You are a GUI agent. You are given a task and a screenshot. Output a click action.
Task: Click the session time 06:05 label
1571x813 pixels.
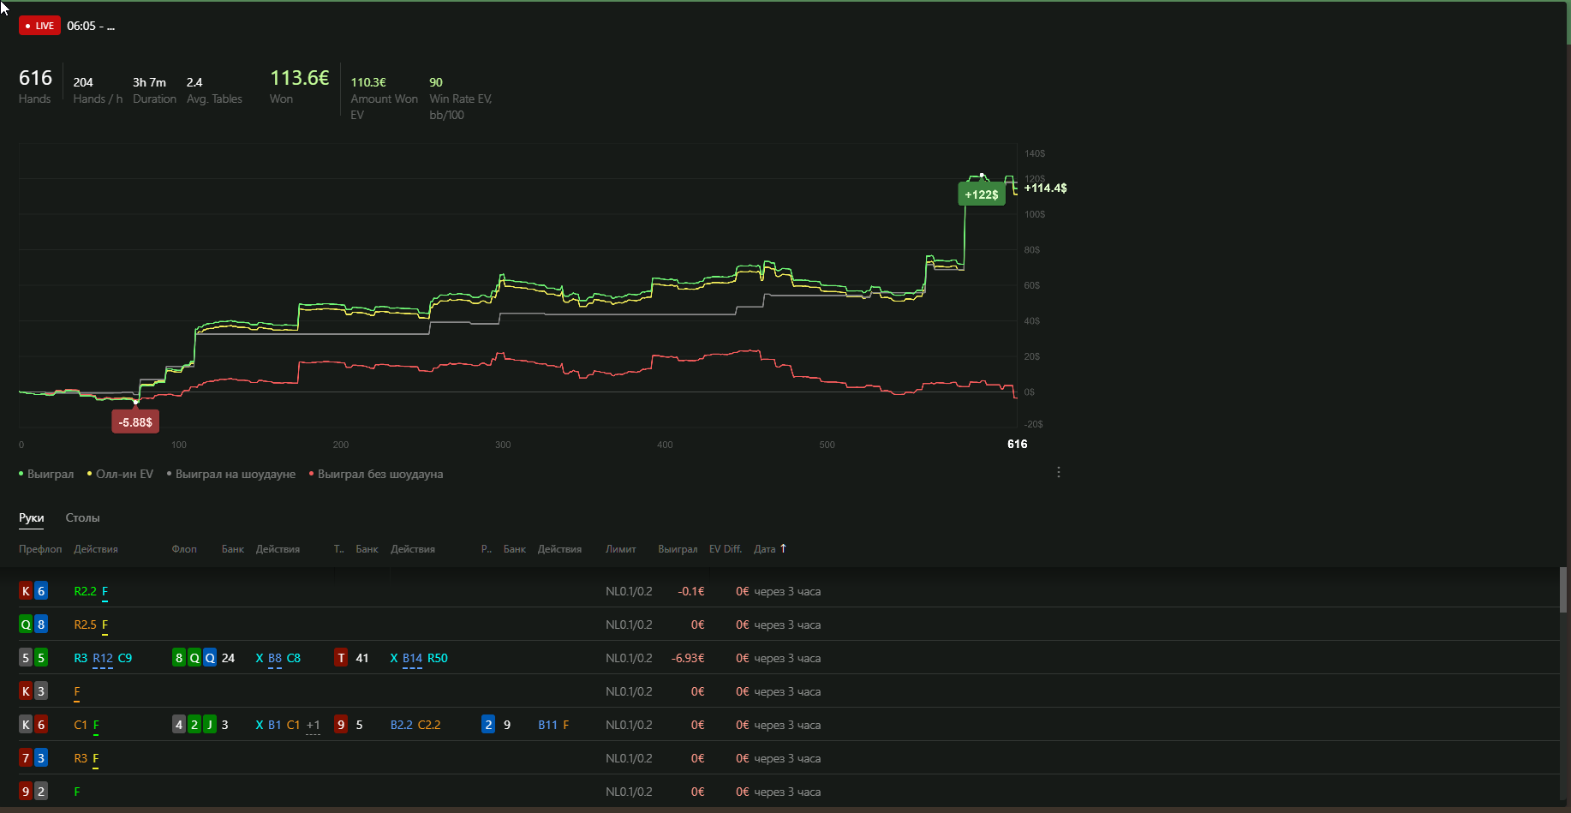click(90, 26)
